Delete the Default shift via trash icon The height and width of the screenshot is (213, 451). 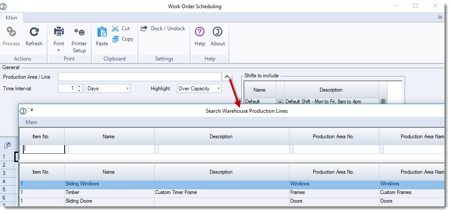click(383, 102)
